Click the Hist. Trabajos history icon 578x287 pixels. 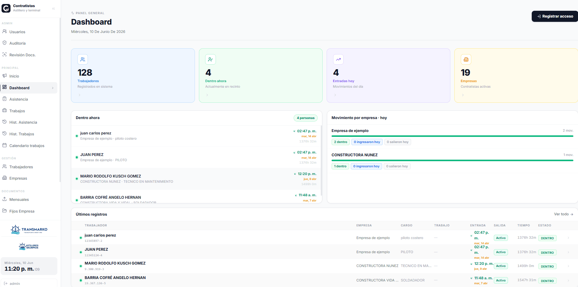point(4,134)
